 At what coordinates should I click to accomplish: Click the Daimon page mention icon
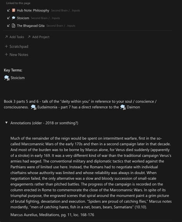(x=123, y=107)
